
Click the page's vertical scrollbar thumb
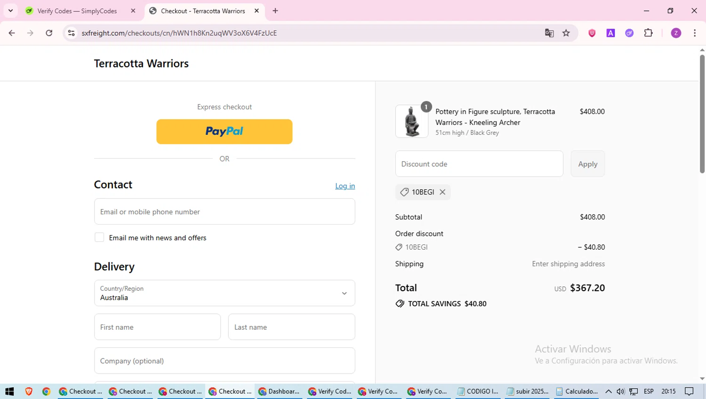coord(702,114)
